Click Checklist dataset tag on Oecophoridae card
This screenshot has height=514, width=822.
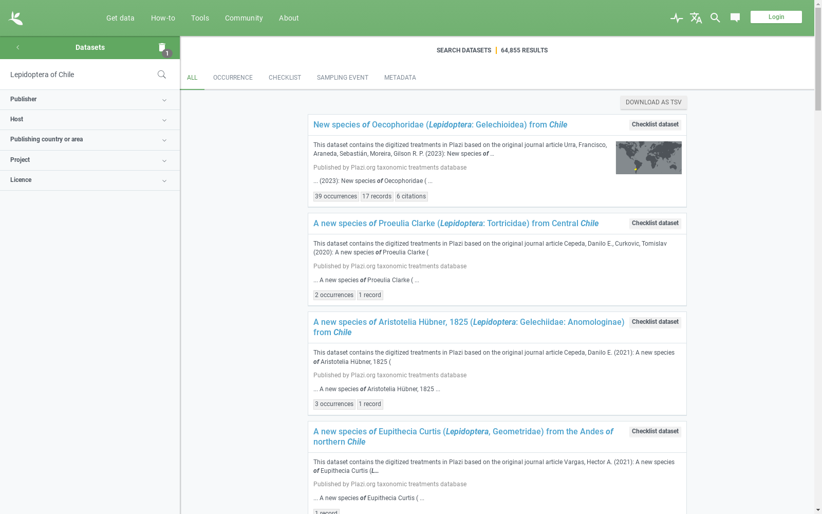click(655, 124)
